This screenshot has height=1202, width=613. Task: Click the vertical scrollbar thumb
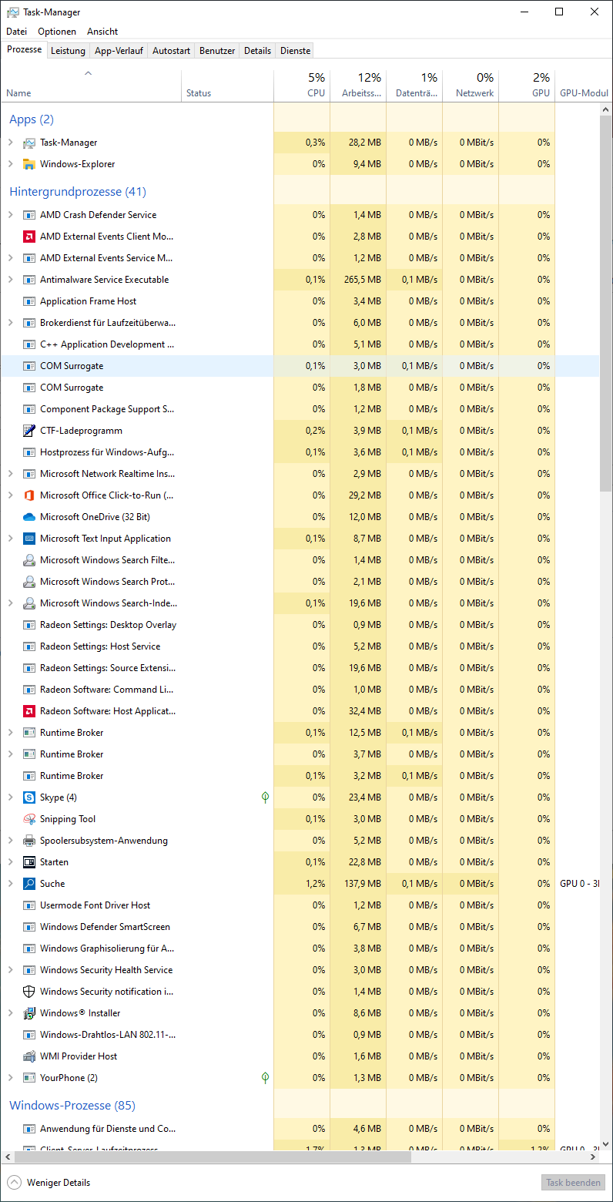tap(605, 304)
